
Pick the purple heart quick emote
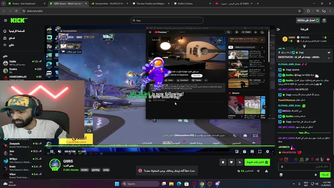click(x=291, y=159)
